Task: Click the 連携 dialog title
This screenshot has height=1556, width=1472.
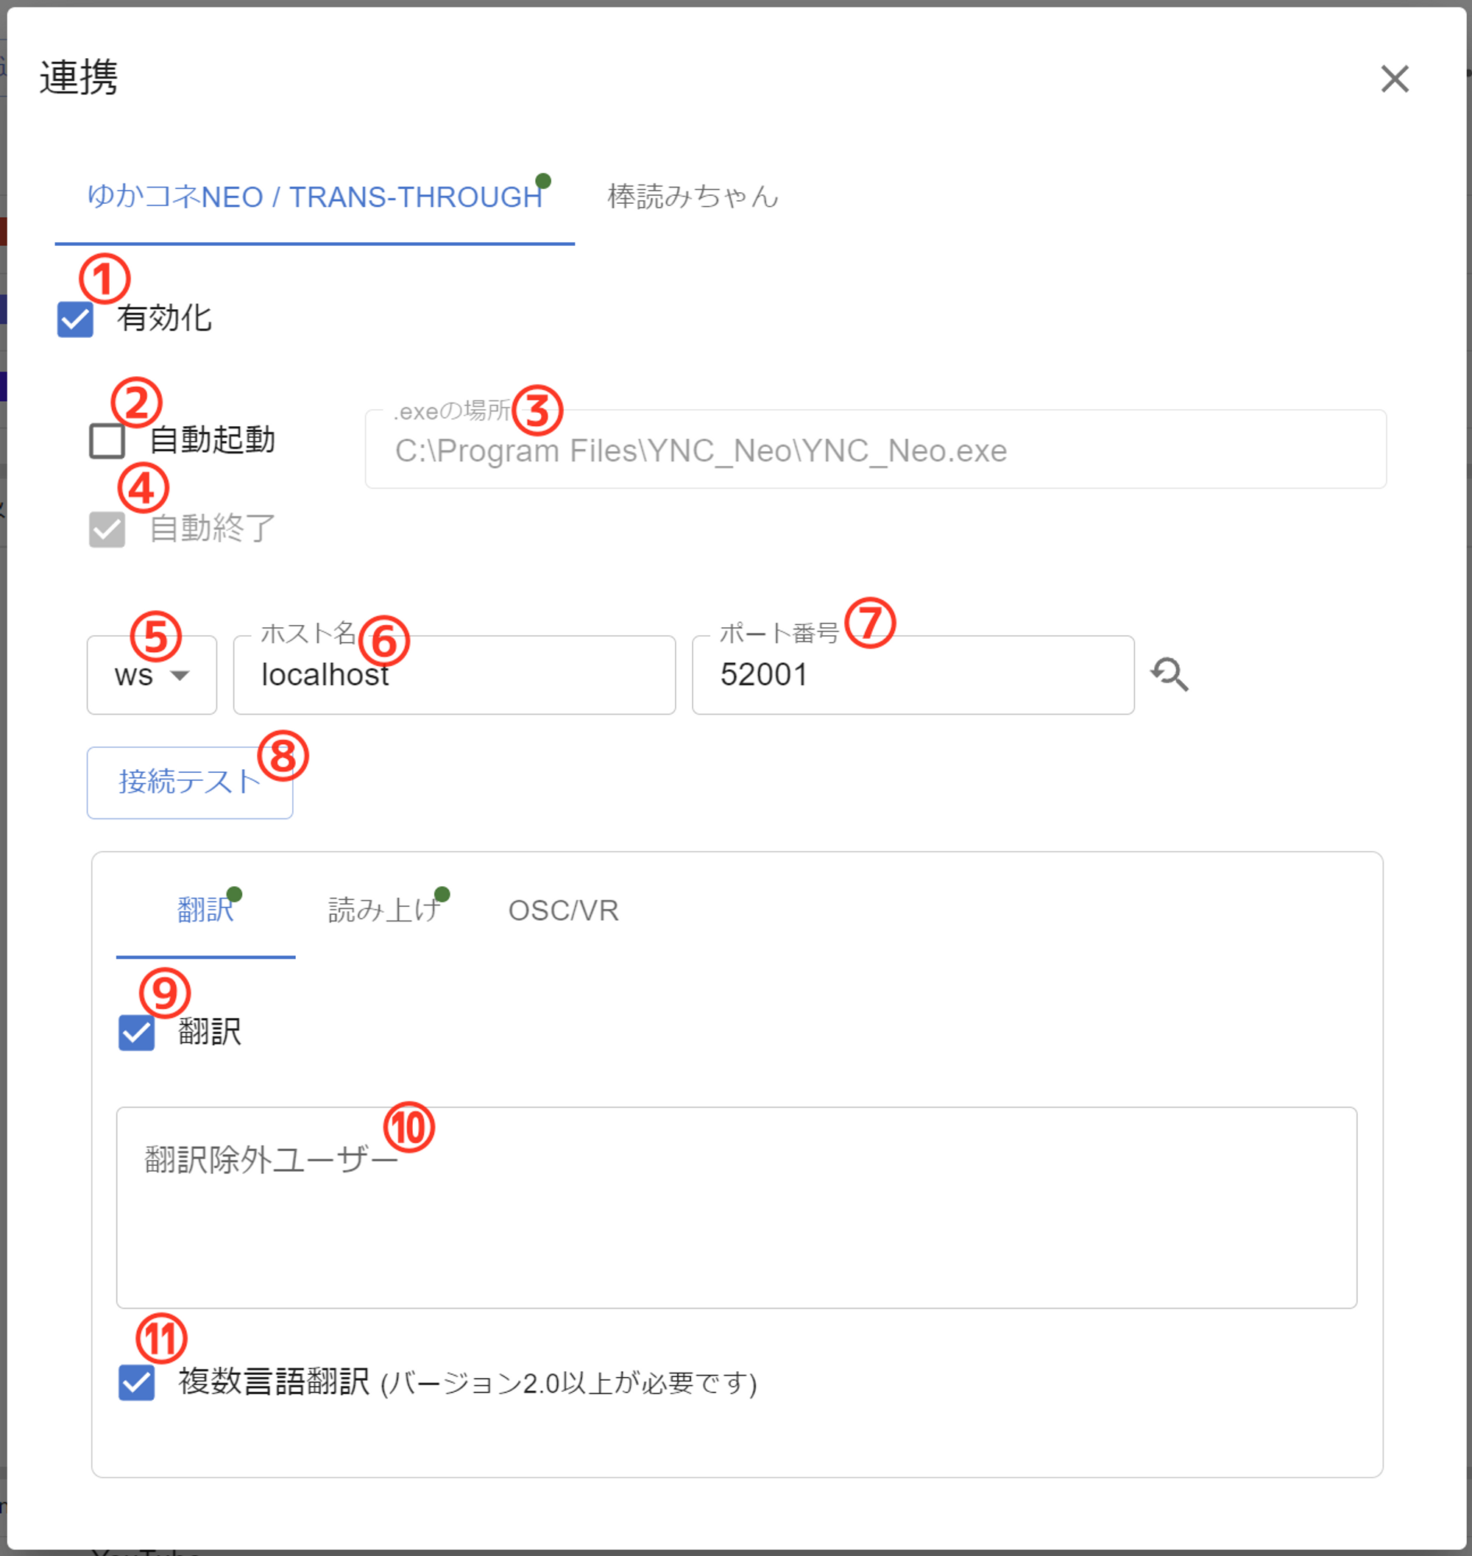Action: coord(79,78)
